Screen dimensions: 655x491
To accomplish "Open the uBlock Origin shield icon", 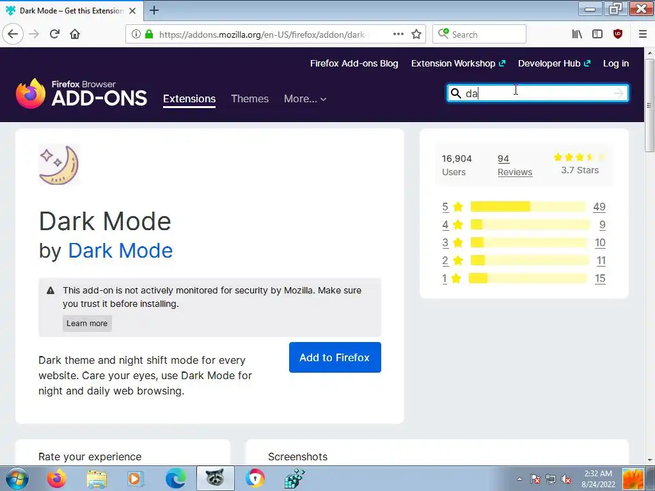I will [x=618, y=34].
